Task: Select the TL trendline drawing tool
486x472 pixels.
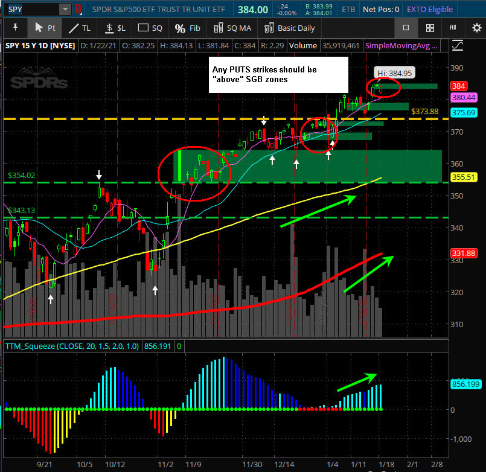Action: (79, 28)
